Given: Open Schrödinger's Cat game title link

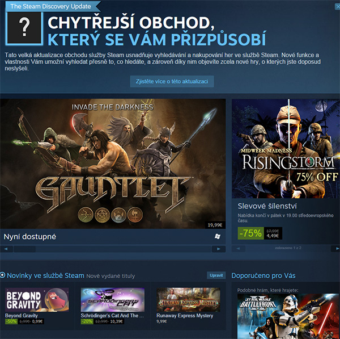Looking at the screenshot, I should point(112,316).
